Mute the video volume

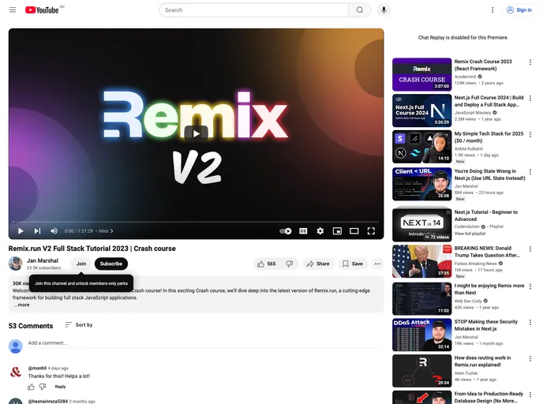pos(54,231)
